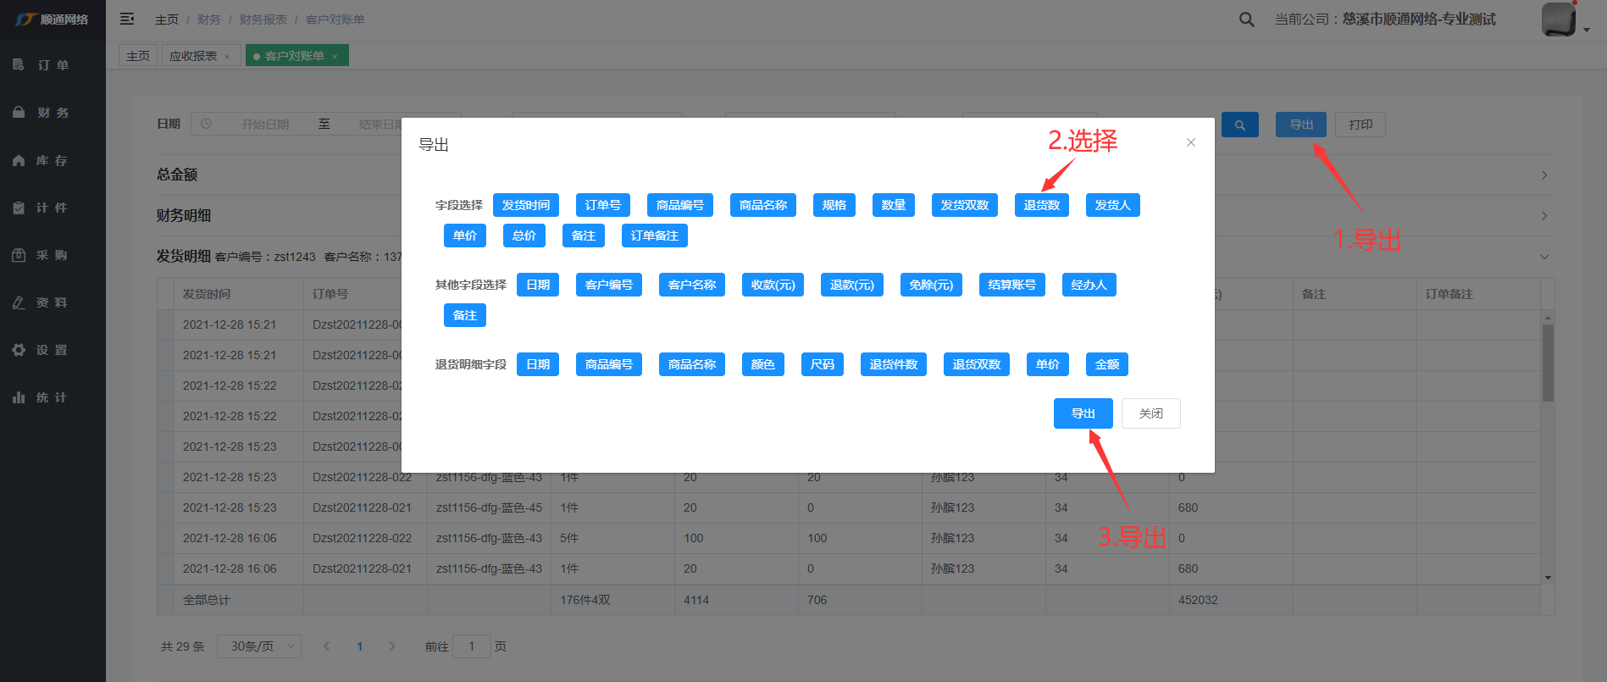
Task: Switch to the 主页 tab
Action: (138, 56)
